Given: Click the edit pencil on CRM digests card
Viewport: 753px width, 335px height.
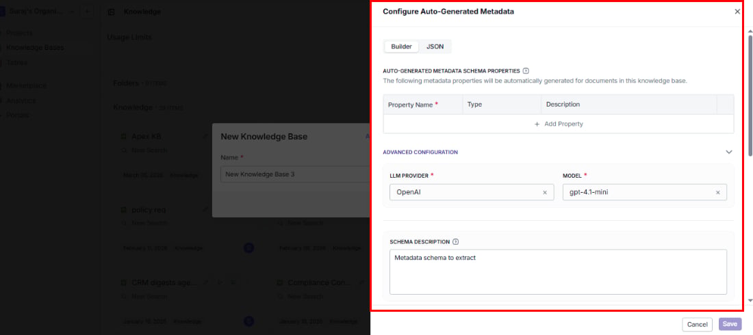Looking at the screenshot, I should [205, 282].
